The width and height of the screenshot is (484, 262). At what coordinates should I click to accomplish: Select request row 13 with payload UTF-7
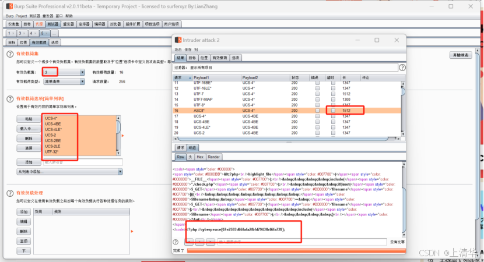pyautogui.click(x=287, y=94)
